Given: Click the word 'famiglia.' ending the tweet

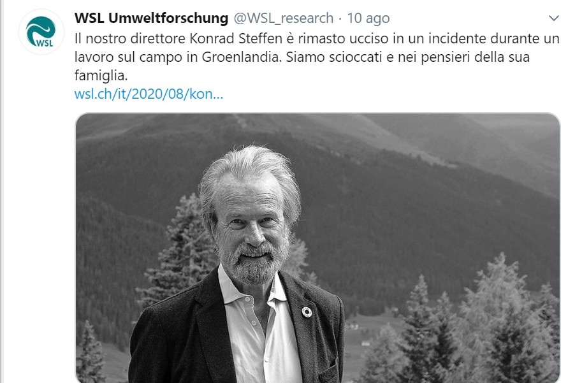Looking at the screenshot, I should pyautogui.click(x=101, y=75).
